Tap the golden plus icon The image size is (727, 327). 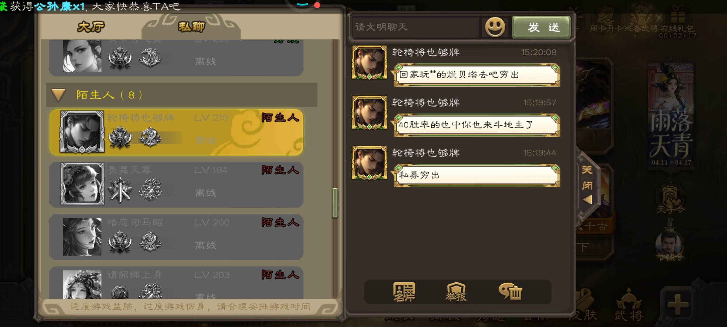tap(678, 304)
